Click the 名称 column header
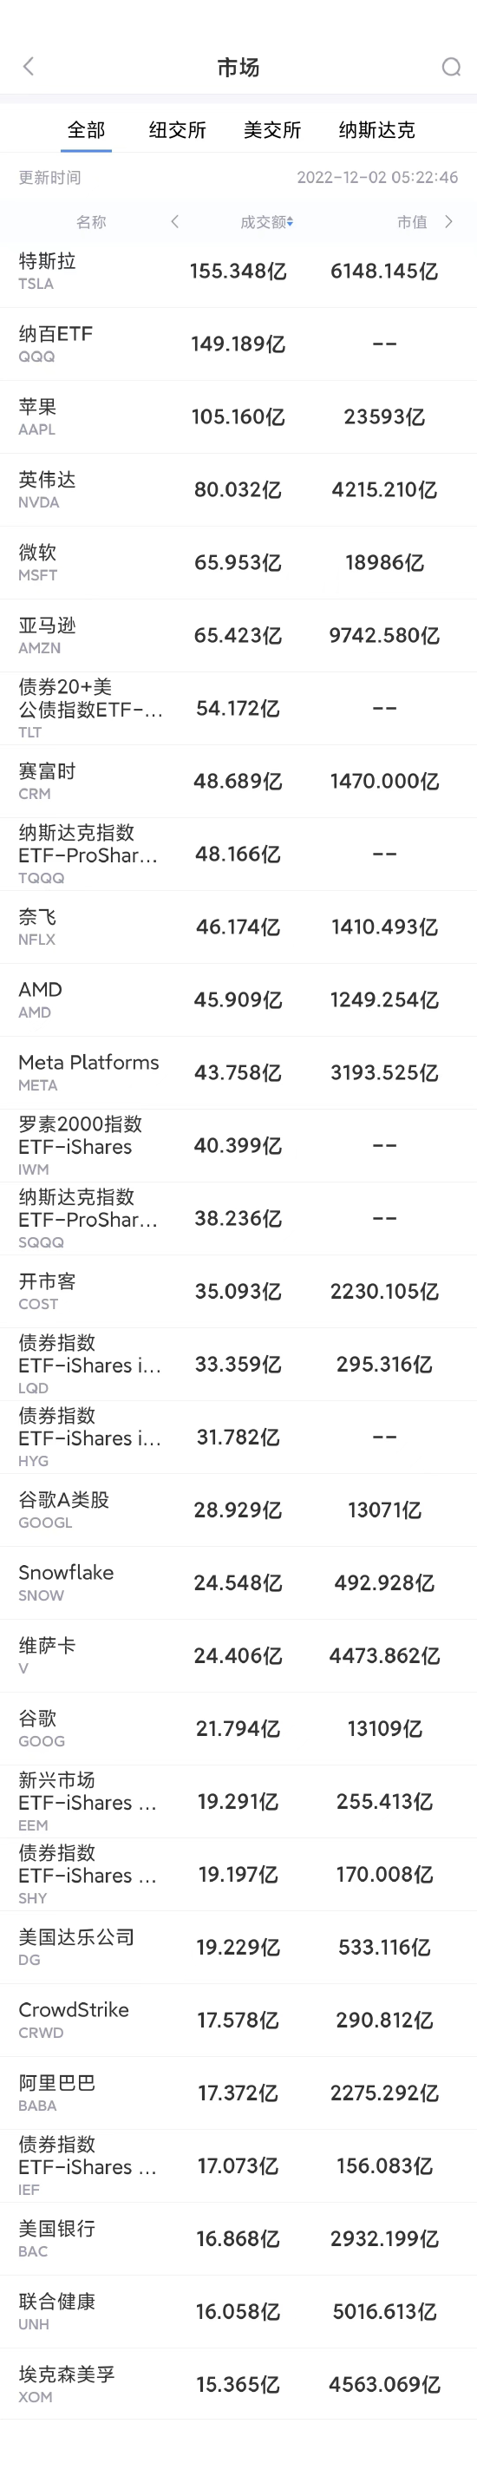The height and width of the screenshot is (2476, 477). (x=91, y=222)
